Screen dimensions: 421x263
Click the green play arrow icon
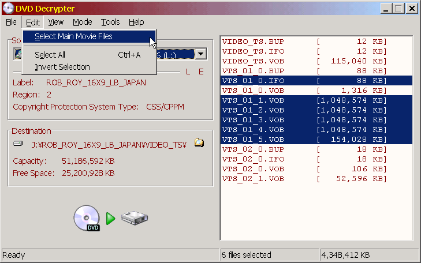point(111,219)
